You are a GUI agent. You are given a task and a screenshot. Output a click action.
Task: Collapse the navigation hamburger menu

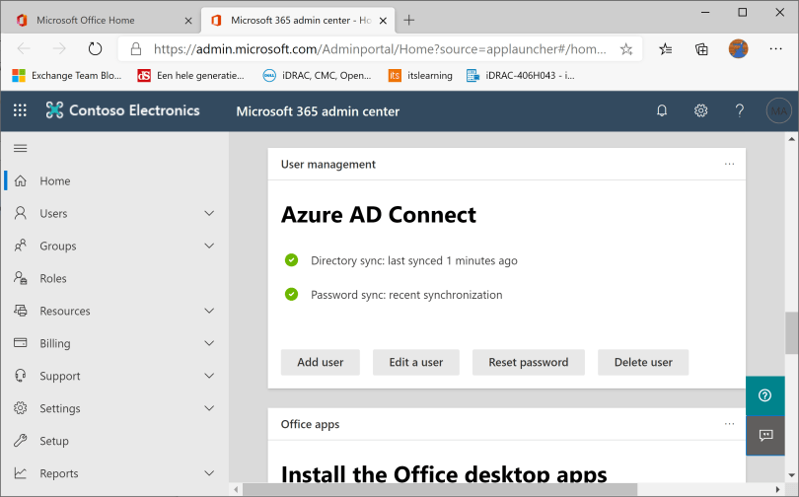(x=20, y=148)
